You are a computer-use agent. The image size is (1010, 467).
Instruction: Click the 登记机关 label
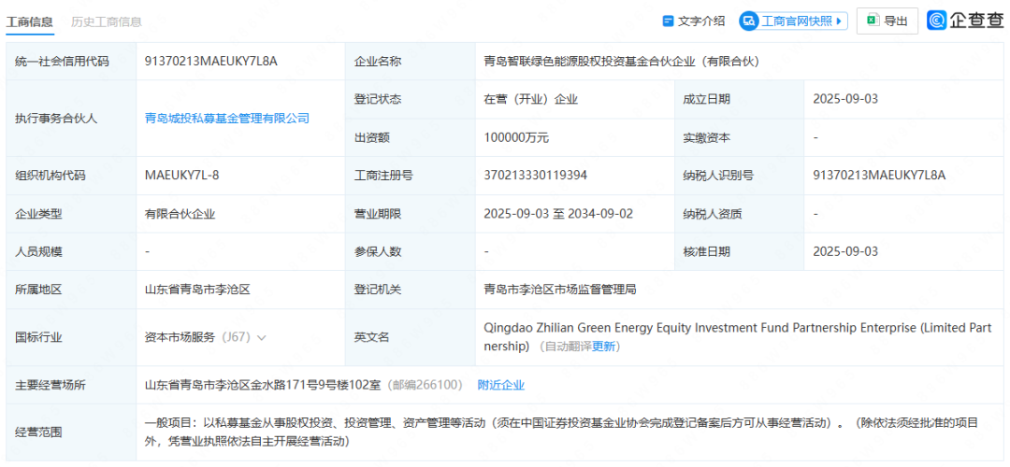coord(378,290)
